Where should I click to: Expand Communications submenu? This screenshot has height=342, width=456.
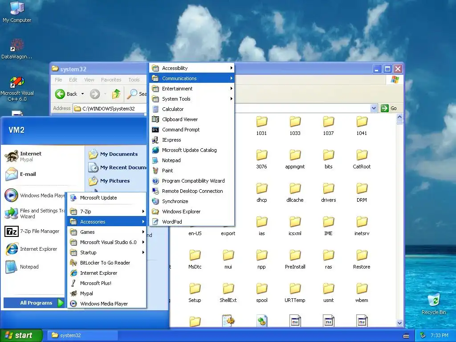(x=191, y=78)
